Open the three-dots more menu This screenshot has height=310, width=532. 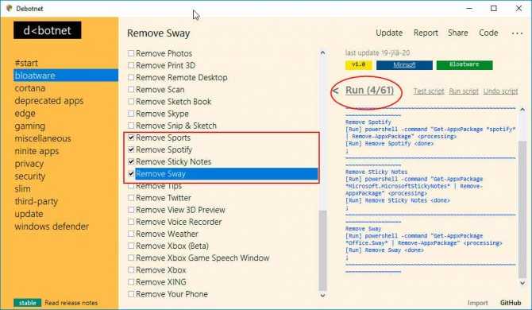coord(517,33)
